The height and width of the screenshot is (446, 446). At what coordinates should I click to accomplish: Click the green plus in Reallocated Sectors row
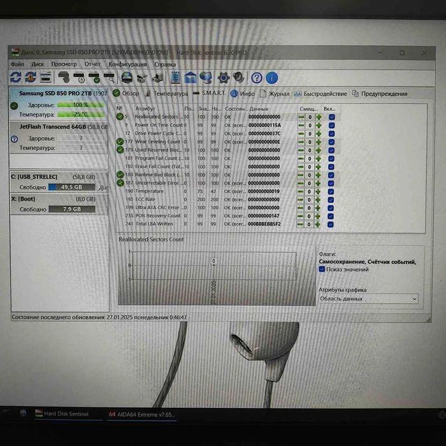319,117
